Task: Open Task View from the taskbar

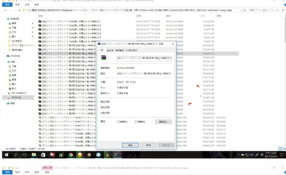Action: click(x=24, y=155)
